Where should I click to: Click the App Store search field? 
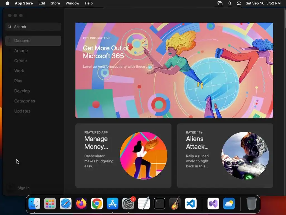click(x=33, y=27)
